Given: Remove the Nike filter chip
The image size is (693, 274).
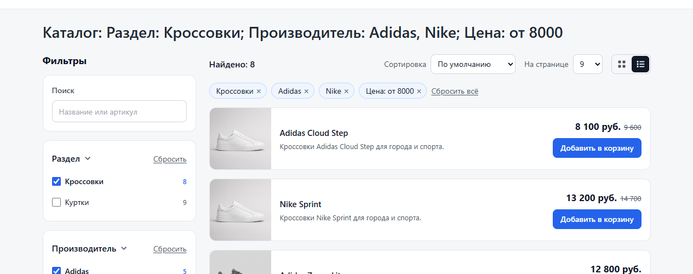Looking at the screenshot, I should (x=346, y=92).
